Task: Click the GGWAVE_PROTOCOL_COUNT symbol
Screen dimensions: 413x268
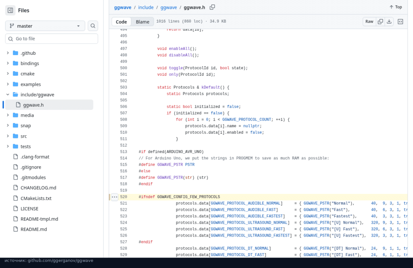Action: [x=246, y=120]
